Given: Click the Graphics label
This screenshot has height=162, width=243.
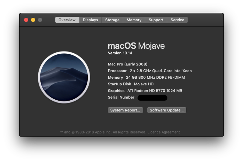Looking at the screenshot, I should tap(116, 91).
